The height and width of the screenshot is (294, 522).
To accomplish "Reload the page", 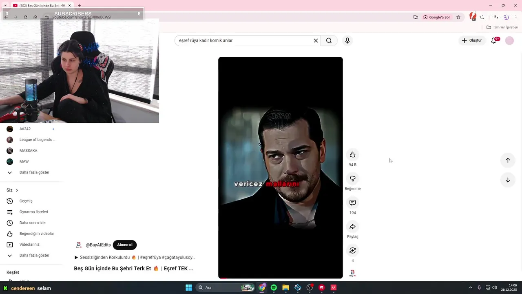I will coord(25,17).
